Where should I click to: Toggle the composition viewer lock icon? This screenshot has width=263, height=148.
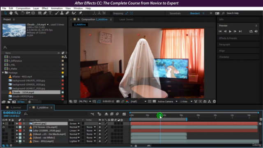(x=78, y=19)
